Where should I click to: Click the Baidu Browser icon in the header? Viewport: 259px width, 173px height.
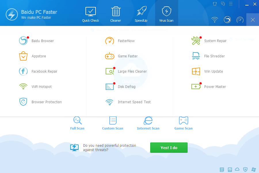[x=227, y=20]
